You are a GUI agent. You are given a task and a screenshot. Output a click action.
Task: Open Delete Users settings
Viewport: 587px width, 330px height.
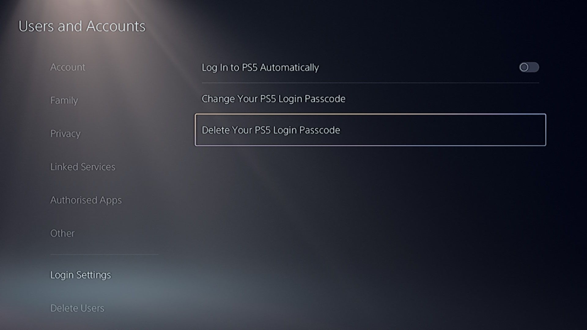pyautogui.click(x=77, y=308)
